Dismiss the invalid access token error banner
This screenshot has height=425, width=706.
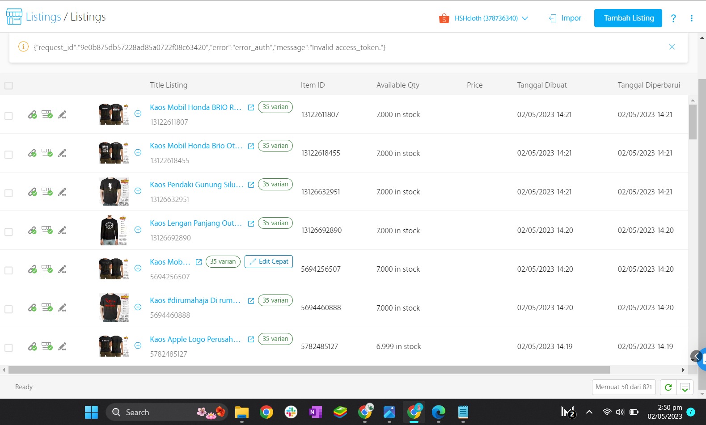click(672, 47)
